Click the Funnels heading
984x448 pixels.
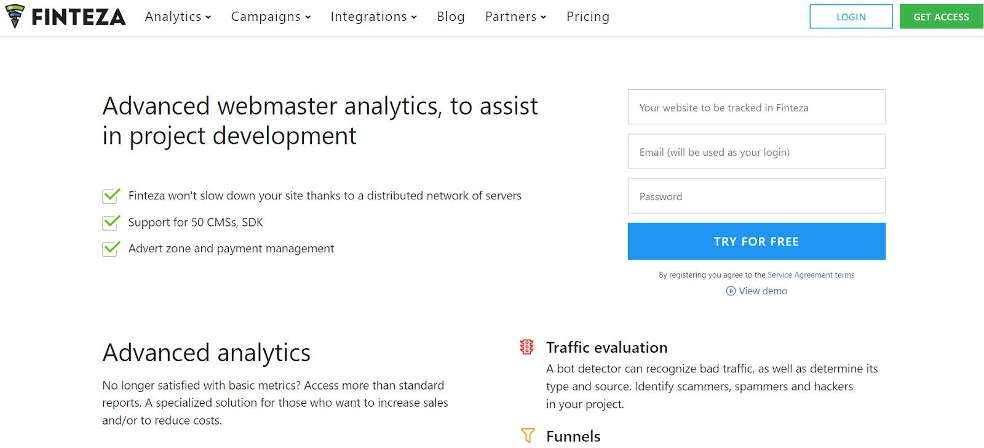pyautogui.click(x=573, y=436)
